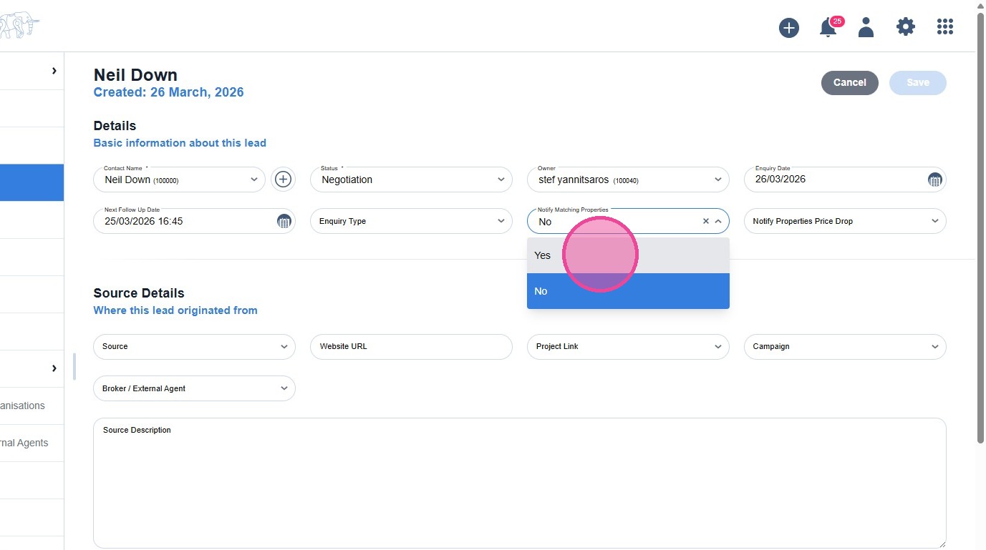This screenshot has height=550, width=986.
Task: Open the Next Follow Up Date calendar icon
Action: tap(284, 221)
